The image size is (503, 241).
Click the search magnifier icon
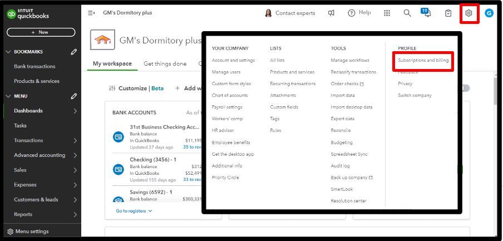[x=407, y=13]
